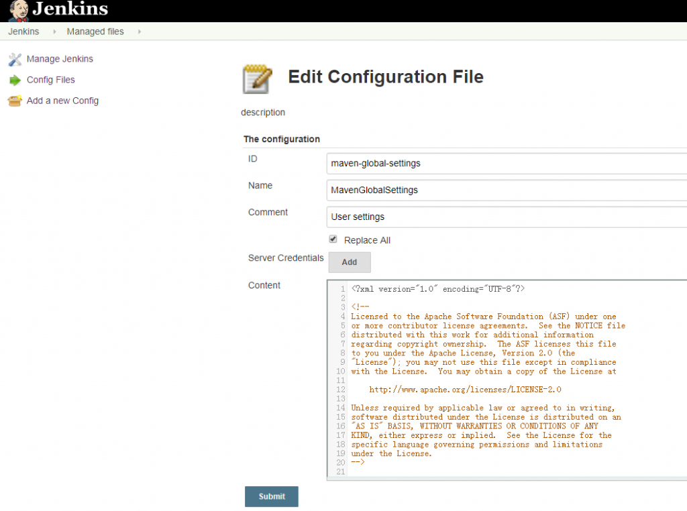687x511 pixels.
Task: Add server credentials with Add button
Action: 349,262
